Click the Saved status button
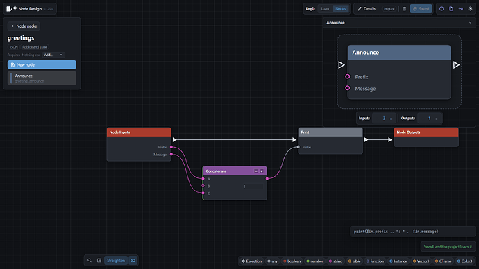479x269 pixels. pos(421,9)
